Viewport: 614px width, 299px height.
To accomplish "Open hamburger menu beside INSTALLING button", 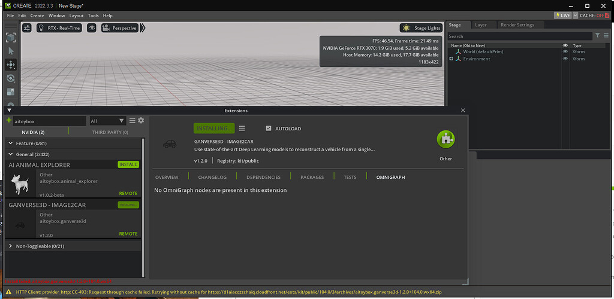I will click(242, 129).
